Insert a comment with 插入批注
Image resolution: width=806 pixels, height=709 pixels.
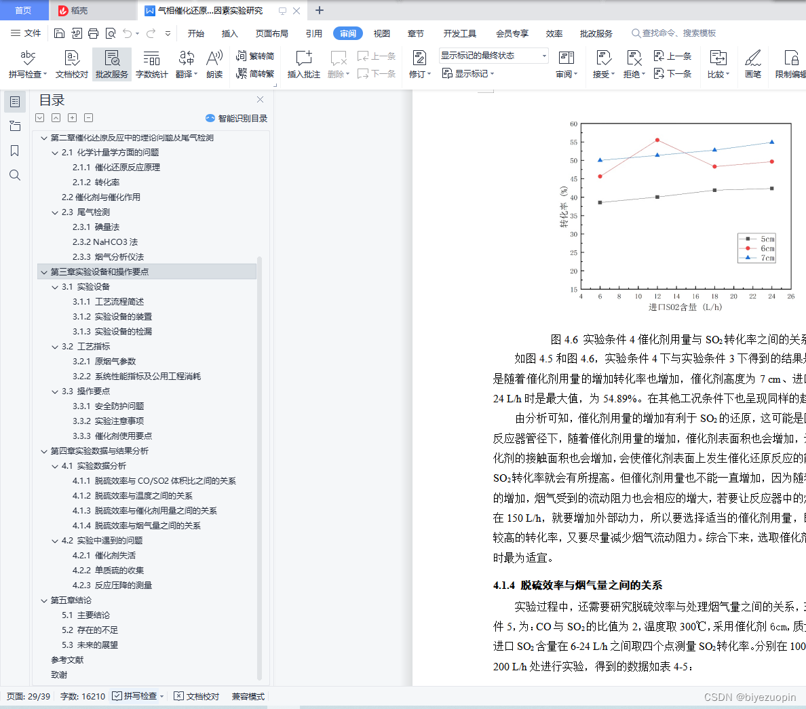[303, 64]
